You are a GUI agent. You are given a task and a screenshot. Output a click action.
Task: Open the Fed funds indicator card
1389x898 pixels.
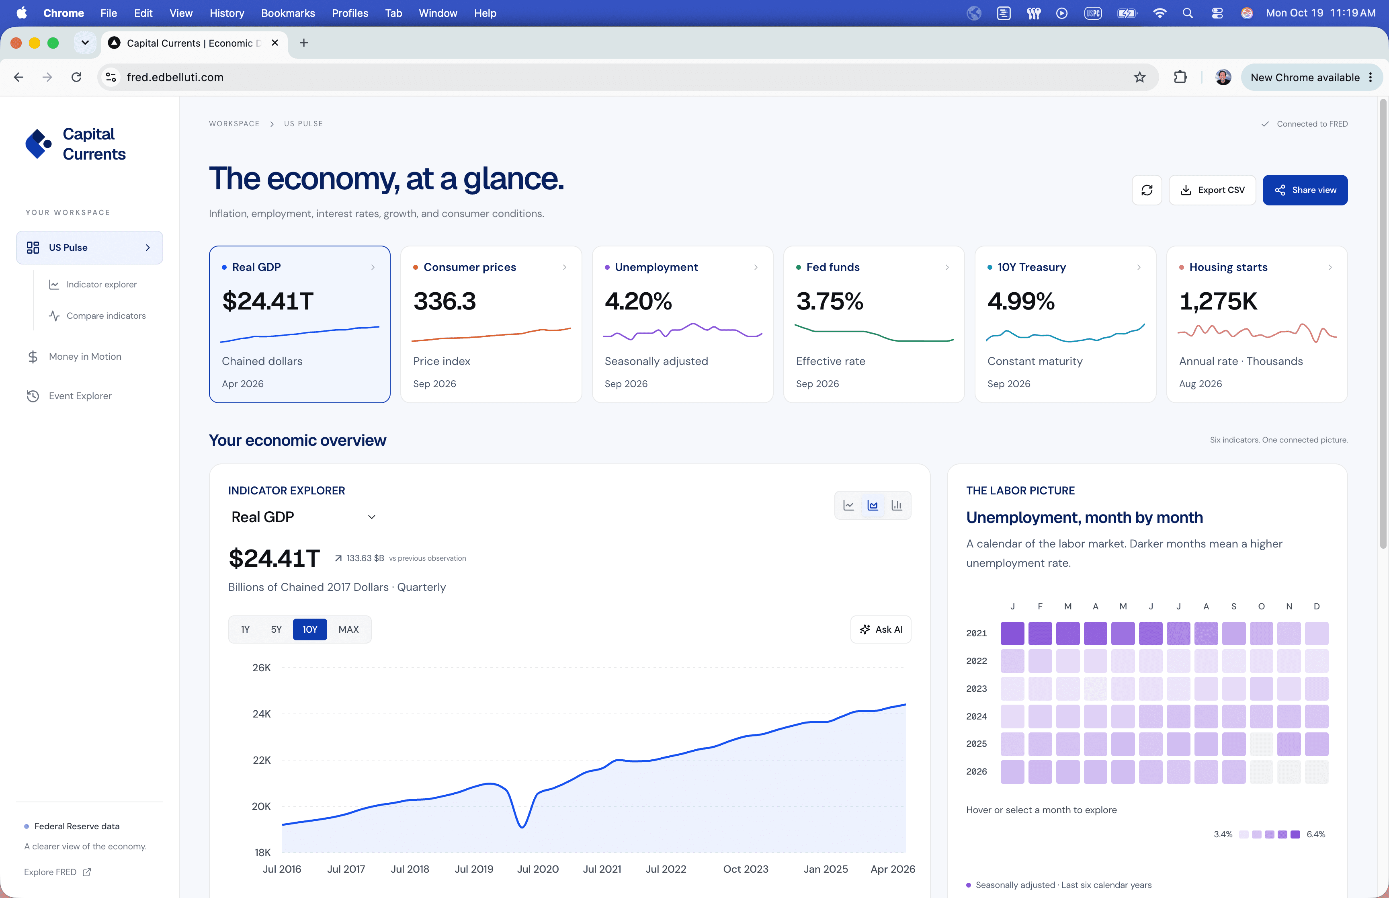click(x=874, y=324)
